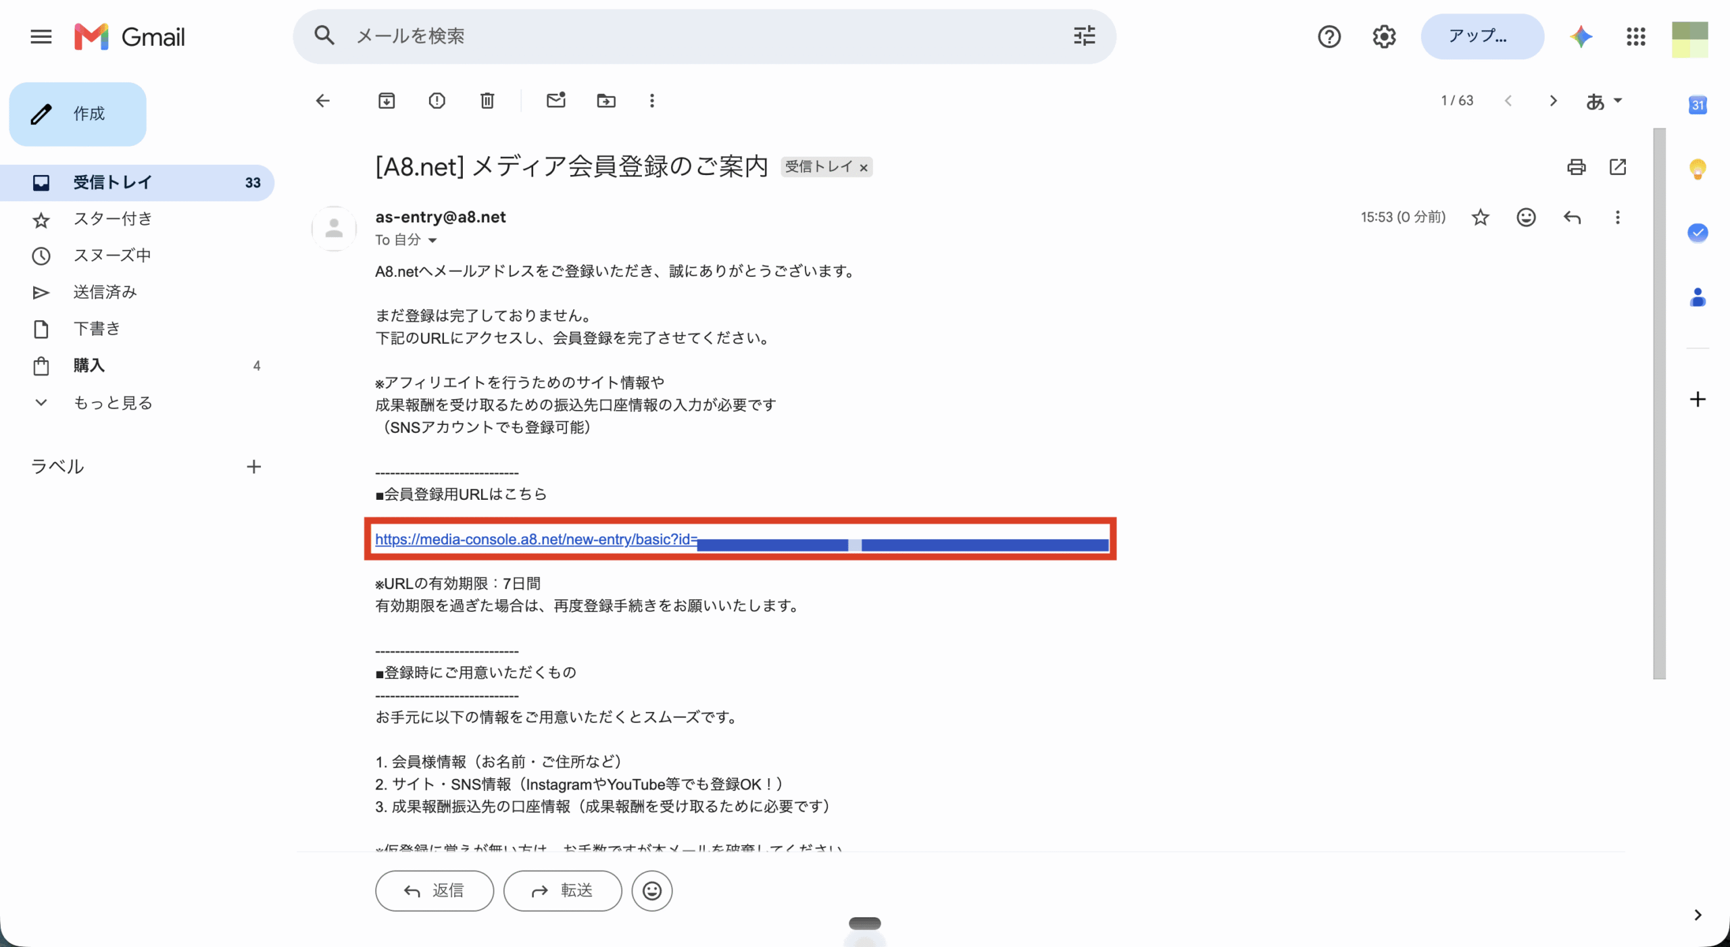Reply using header arrow icon
Image resolution: width=1730 pixels, height=947 pixels.
(1572, 217)
